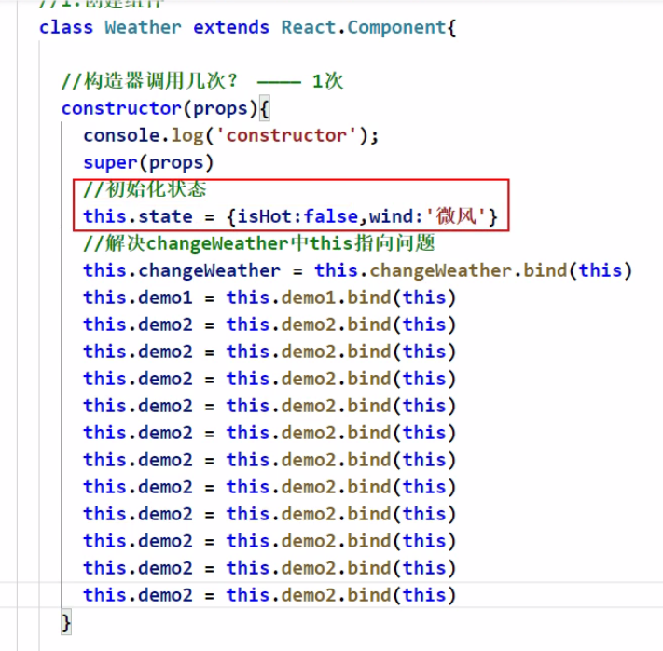The width and height of the screenshot is (663, 651).
Task: Click the comment '//解决changeWeather中this指向问题'
Action: click(x=259, y=243)
